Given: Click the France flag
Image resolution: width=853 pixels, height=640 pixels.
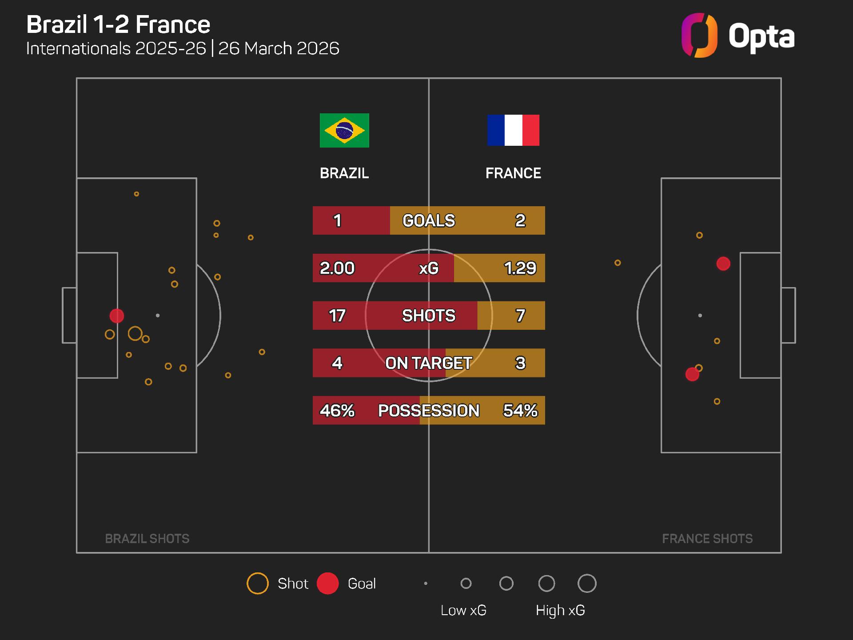Looking at the screenshot, I should [x=513, y=130].
